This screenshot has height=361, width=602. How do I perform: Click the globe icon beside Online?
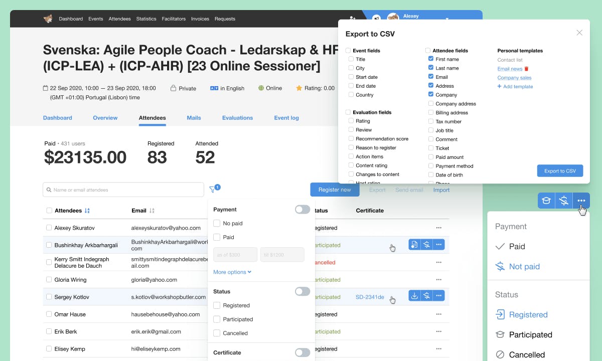(x=261, y=88)
